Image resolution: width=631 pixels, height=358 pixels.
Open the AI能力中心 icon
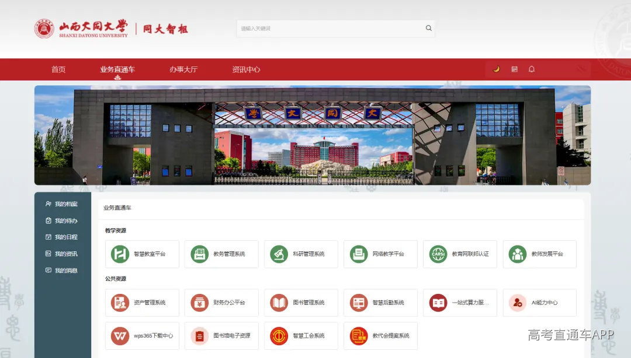[518, 303]
